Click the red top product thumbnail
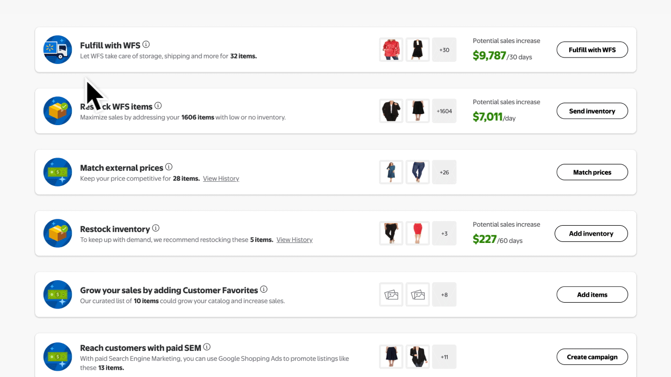 click(391, 49)
